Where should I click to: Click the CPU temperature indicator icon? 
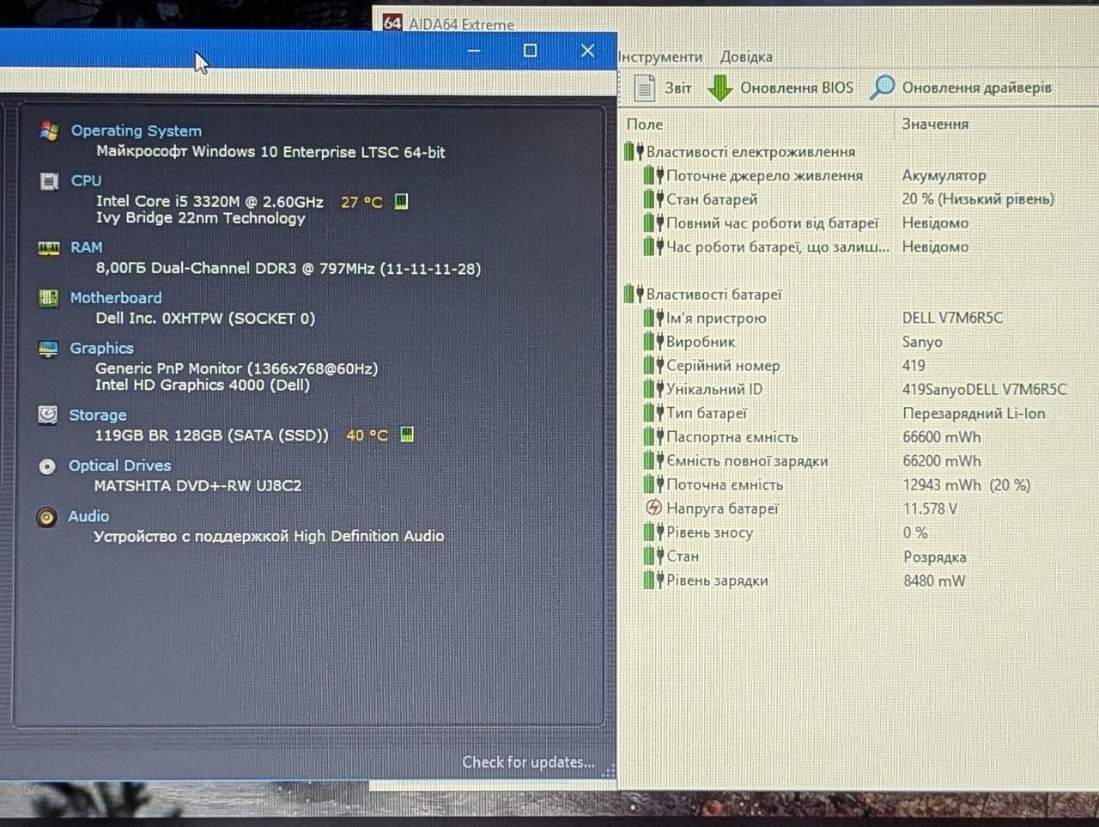coord(400,202)
